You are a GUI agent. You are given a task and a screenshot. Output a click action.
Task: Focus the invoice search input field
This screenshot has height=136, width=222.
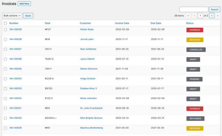pos(194,10)
